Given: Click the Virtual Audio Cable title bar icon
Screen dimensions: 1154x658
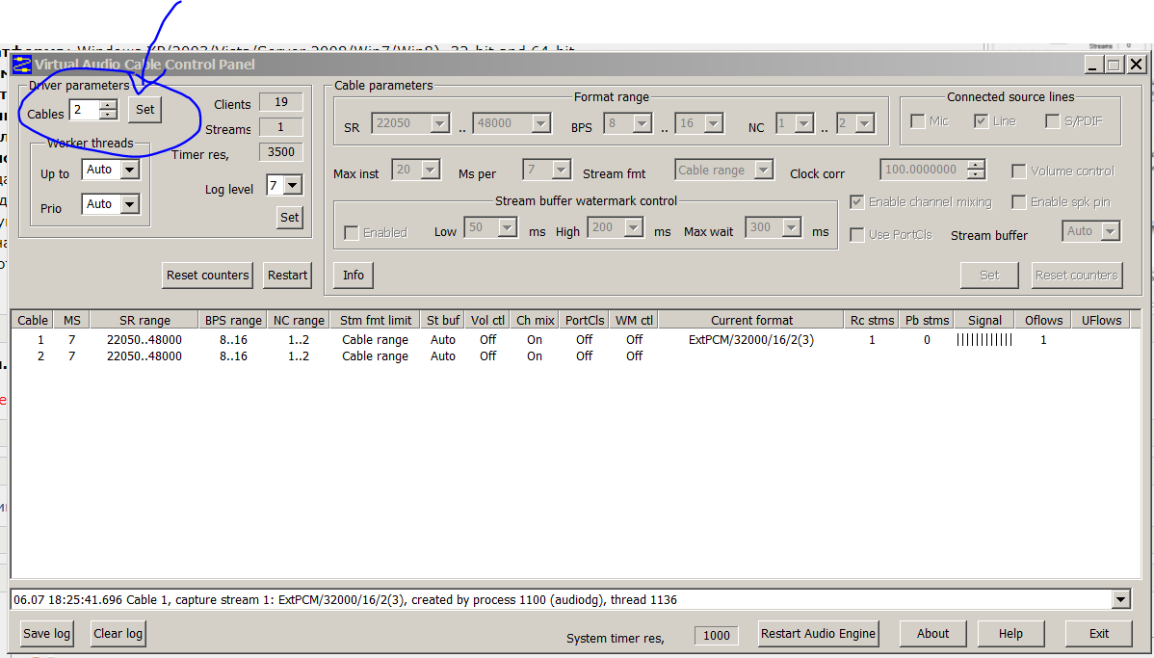Looking at the screenshot, I should point(22,64).
